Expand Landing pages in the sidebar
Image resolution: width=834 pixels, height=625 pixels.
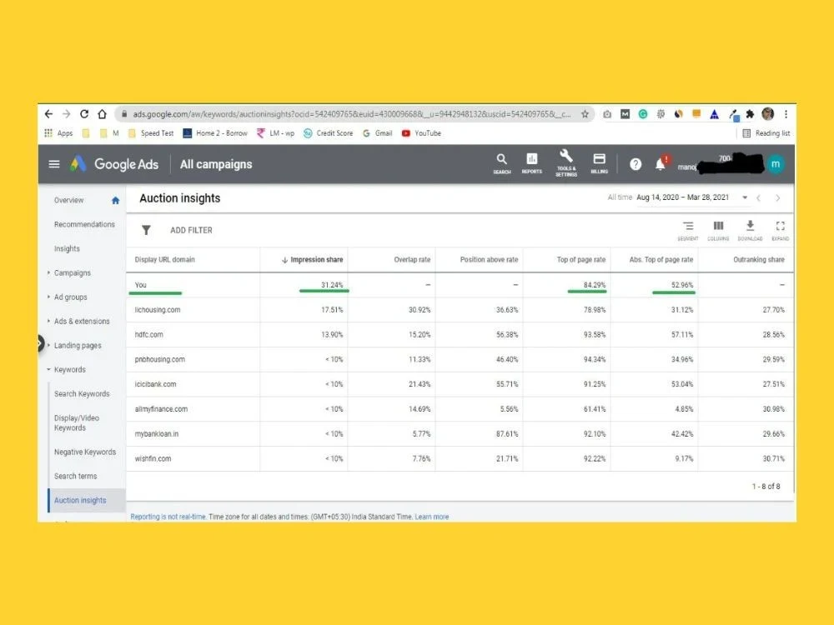click(78, 346)
